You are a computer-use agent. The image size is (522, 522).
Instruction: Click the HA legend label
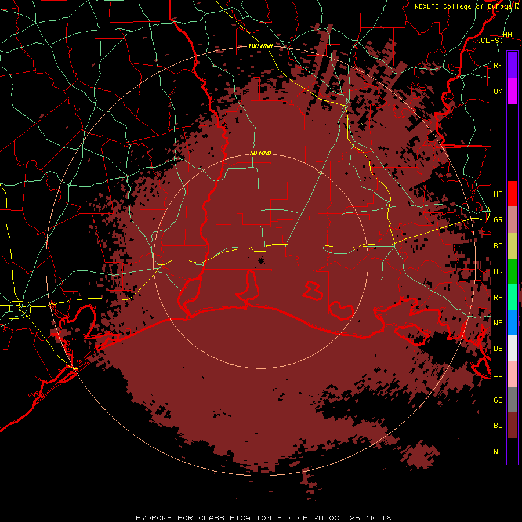[x=498, y=194]
